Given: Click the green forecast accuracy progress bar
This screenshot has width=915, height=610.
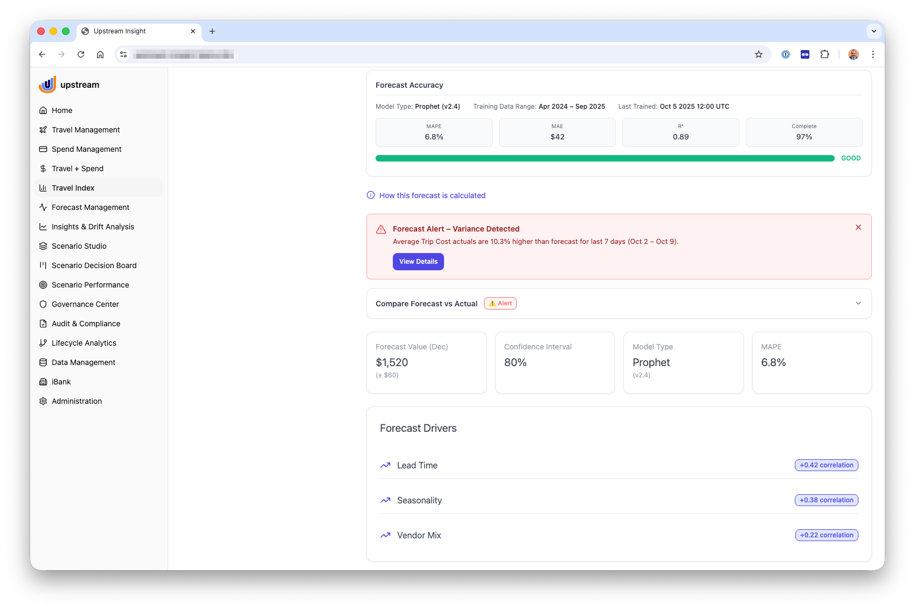Looking at the screenshot, I should (605, 158).
